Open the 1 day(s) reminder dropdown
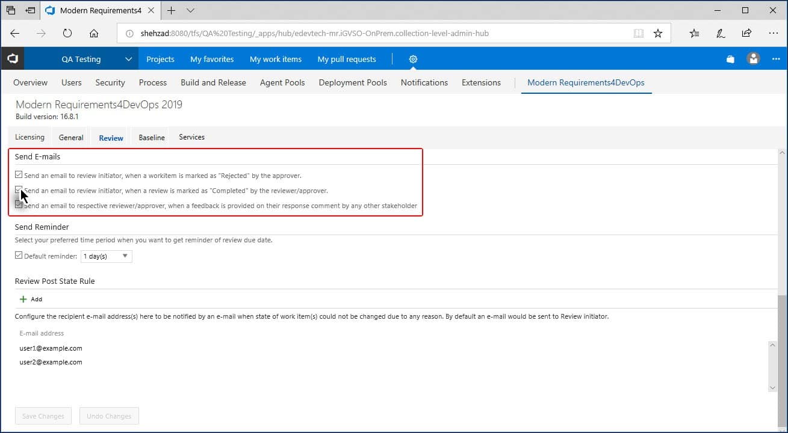The width and height of the screenshot is (788, 433). 106,256
